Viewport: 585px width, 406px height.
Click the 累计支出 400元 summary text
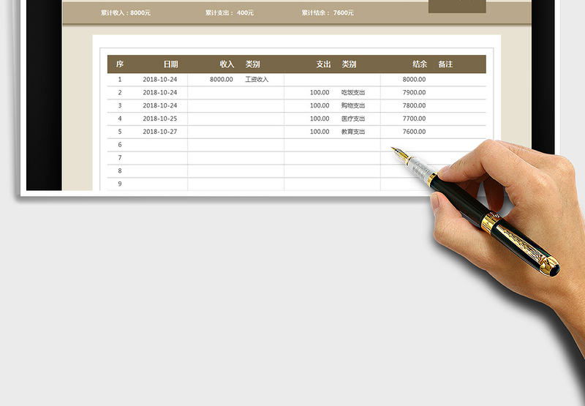(230, 12)
